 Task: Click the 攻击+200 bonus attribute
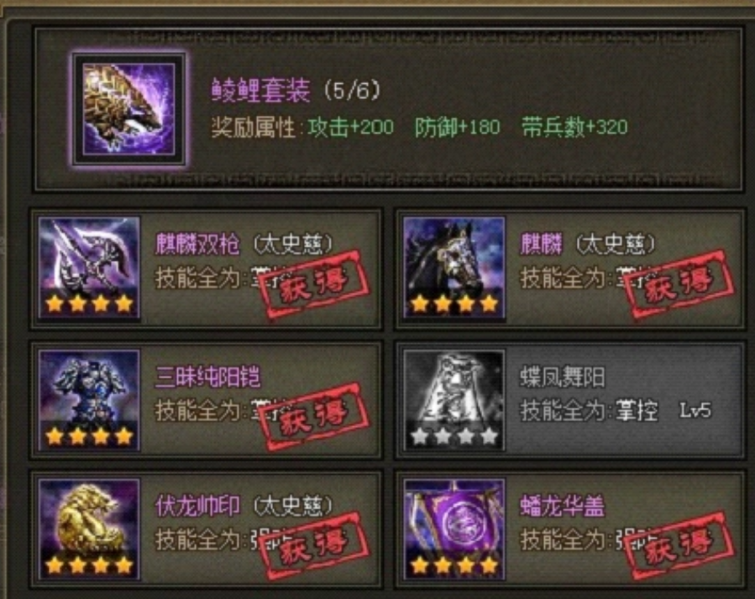point(350,128)
